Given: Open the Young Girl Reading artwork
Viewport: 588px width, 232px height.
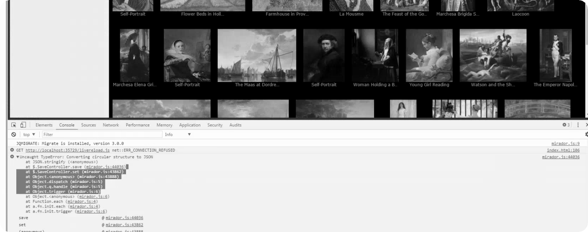Looking at the screenshot, I should [x=429, y=54].
